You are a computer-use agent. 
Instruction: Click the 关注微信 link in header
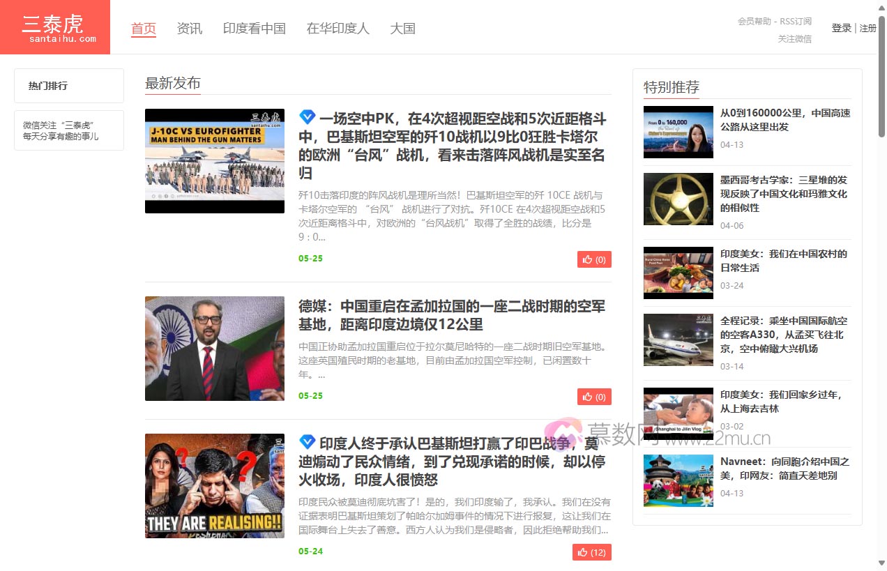pyautogui.click(x=795, y=39)
